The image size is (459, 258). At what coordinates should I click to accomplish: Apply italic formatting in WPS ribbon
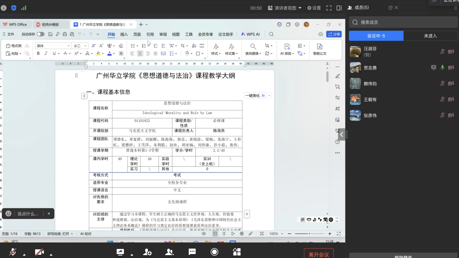[46, 54]
